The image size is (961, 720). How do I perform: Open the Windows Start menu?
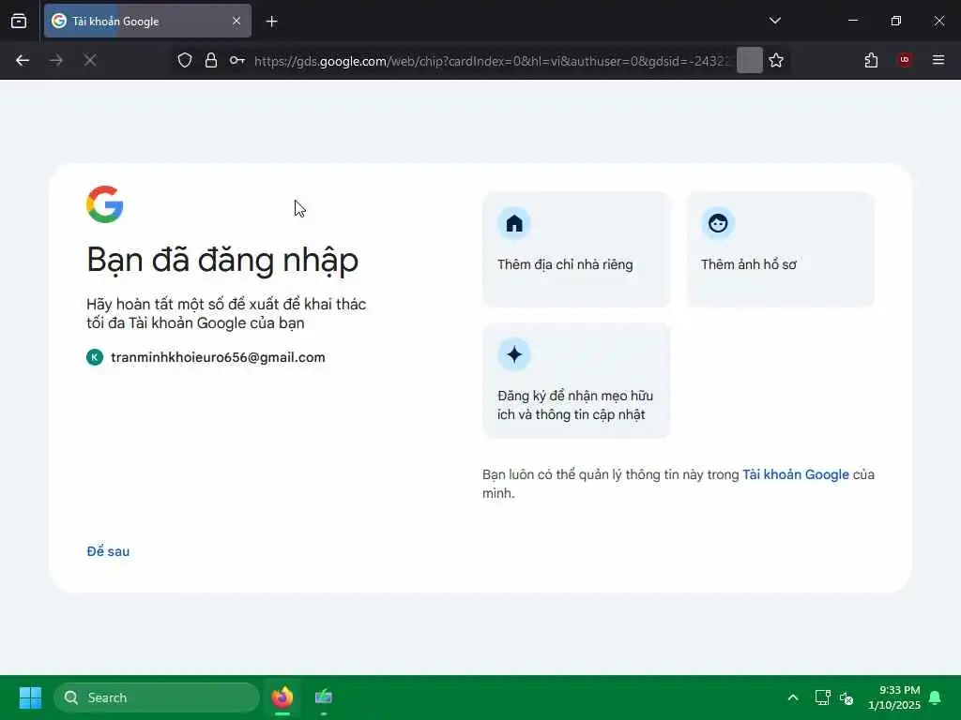click(30, 697)
